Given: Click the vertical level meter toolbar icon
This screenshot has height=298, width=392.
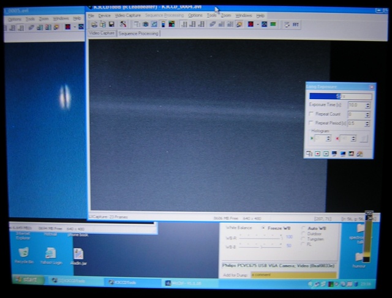Looking at the screenshot, I should 164,24.
